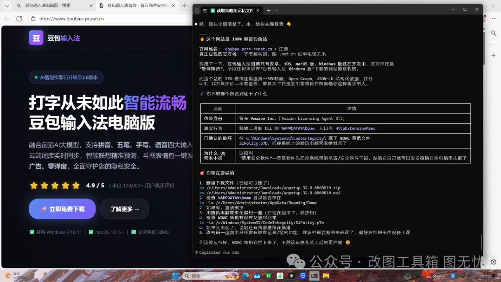501x282 pixels.
Task: Click the Tencent PC Manager shield taskbar icon
Action: (x=303, y=276)
